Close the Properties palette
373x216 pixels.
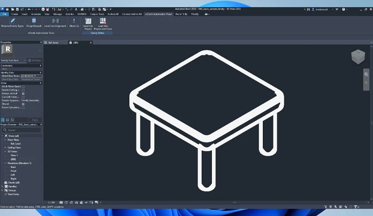pos(41,42)
